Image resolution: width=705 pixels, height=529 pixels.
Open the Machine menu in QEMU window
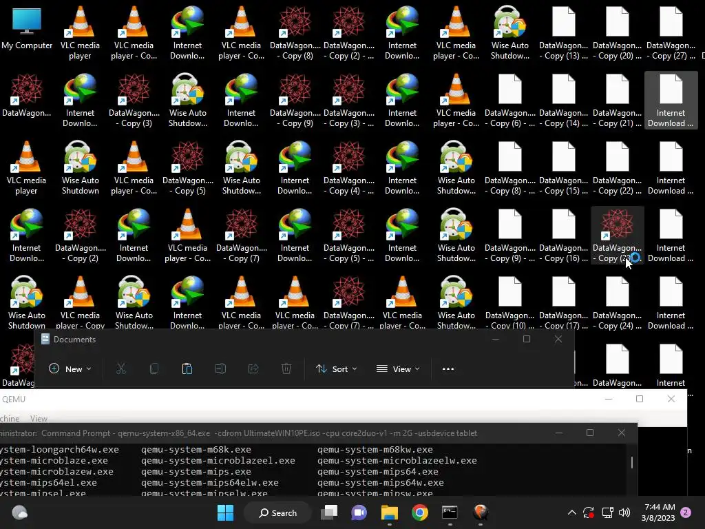tap(9, 419)
